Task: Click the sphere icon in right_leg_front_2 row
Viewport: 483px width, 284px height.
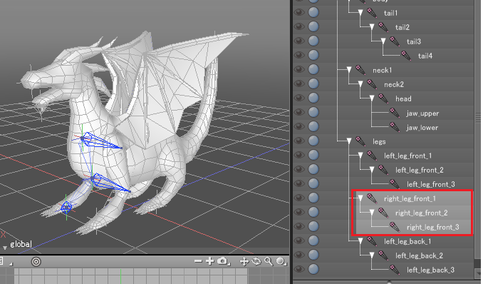Action: point(313,213)
